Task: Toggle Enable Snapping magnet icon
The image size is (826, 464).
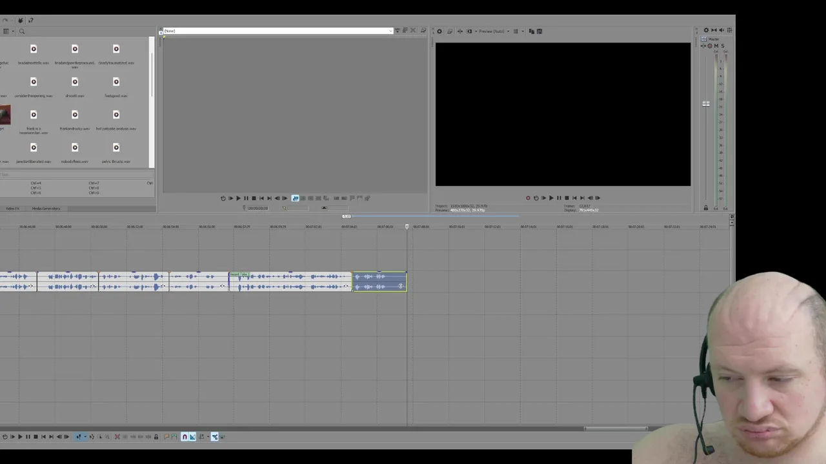Action: pyautogui.click(x=185, y=437)
